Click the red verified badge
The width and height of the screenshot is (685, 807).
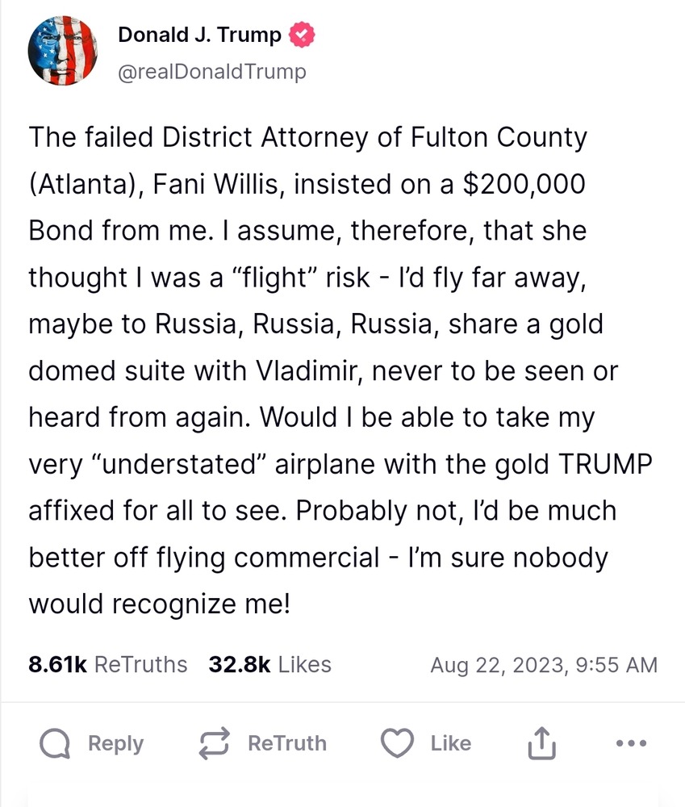click(x=303, y=36)
